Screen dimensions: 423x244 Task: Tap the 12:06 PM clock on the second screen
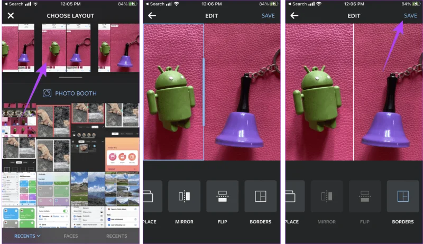tap(212, 4)
